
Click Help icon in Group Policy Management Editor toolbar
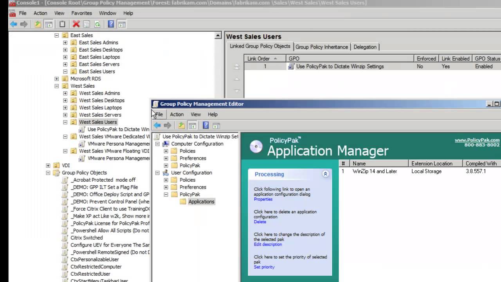206,125
